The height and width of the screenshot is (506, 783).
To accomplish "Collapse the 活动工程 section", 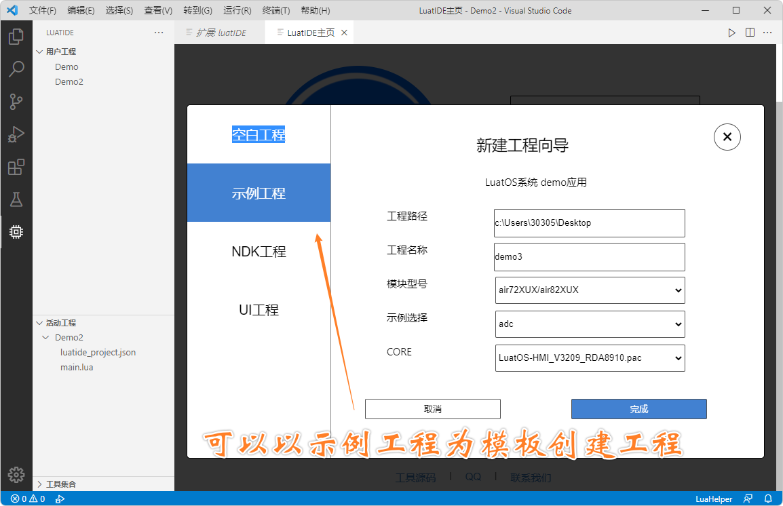I will 39,323.
